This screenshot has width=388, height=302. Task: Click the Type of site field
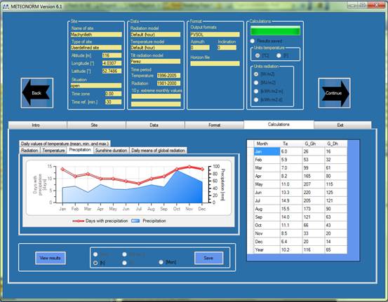coord(96,48)
